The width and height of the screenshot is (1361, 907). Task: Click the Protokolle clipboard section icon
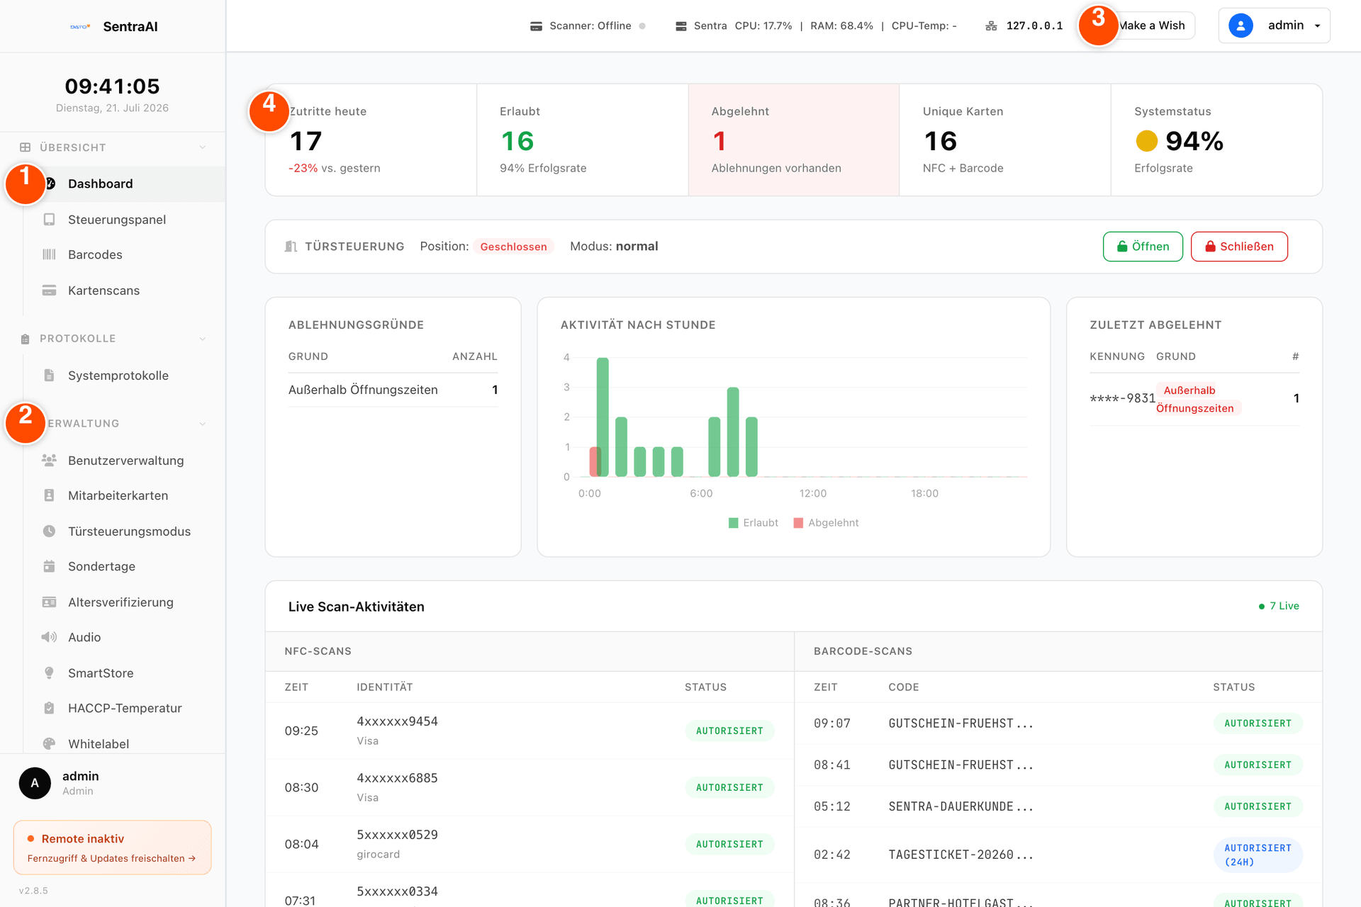tap(26, 339)
